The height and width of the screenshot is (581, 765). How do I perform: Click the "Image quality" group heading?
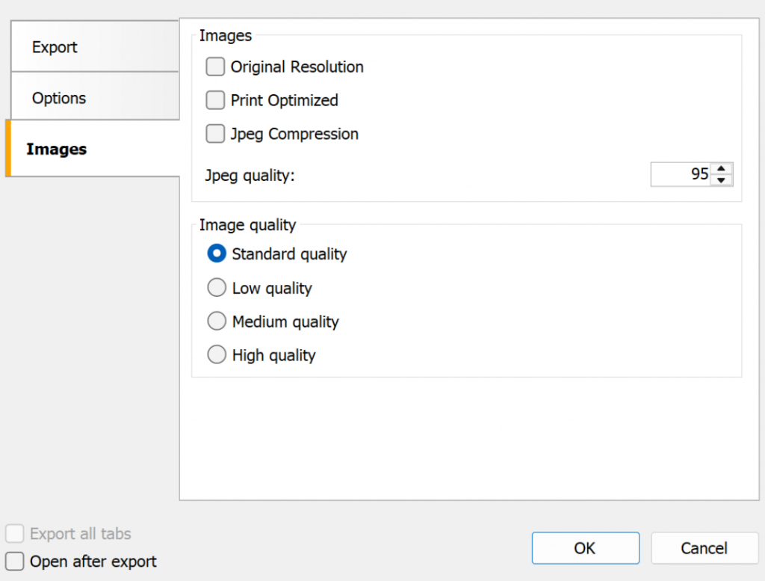tap(247, 225)
